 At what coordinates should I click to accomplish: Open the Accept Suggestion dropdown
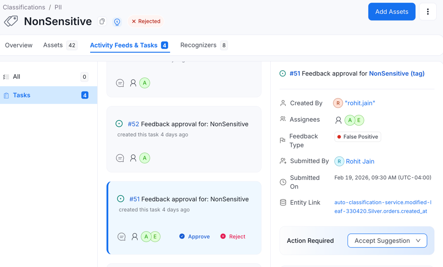(x=387, y=240)
